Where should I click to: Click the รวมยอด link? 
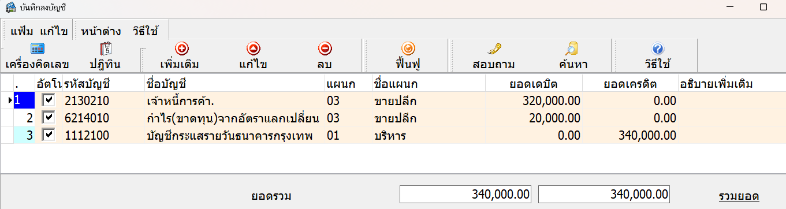pos(739,196)
